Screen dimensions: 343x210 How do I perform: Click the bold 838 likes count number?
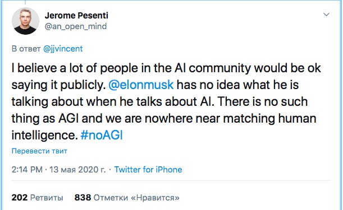[83, 198]
